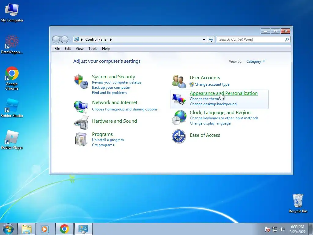Open the Tools menu
The image size is (313, 235).
[93, 49]
